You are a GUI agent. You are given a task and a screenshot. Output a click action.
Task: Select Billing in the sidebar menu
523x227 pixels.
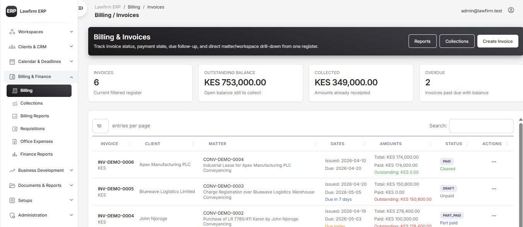(39, 91)
